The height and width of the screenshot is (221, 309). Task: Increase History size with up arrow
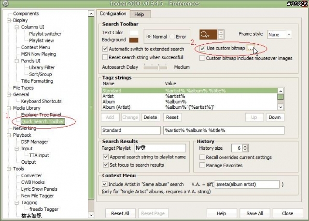pyautogui.click(x=245, y=146)
